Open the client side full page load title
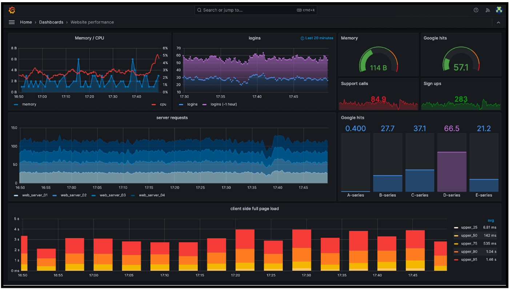 [x=254, y=209]
